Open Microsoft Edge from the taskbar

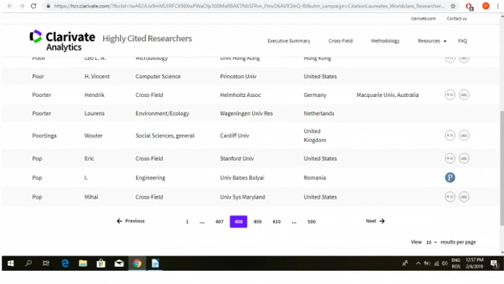(x=65, y=263)
